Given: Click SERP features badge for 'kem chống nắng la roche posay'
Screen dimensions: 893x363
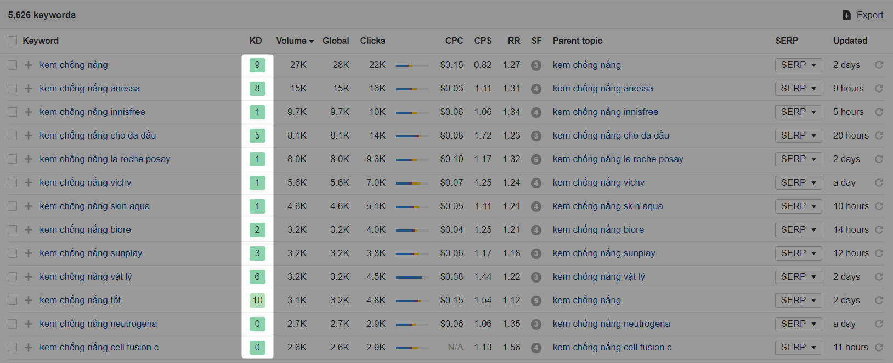Looking at the screenshot, I should coord(536,159).
